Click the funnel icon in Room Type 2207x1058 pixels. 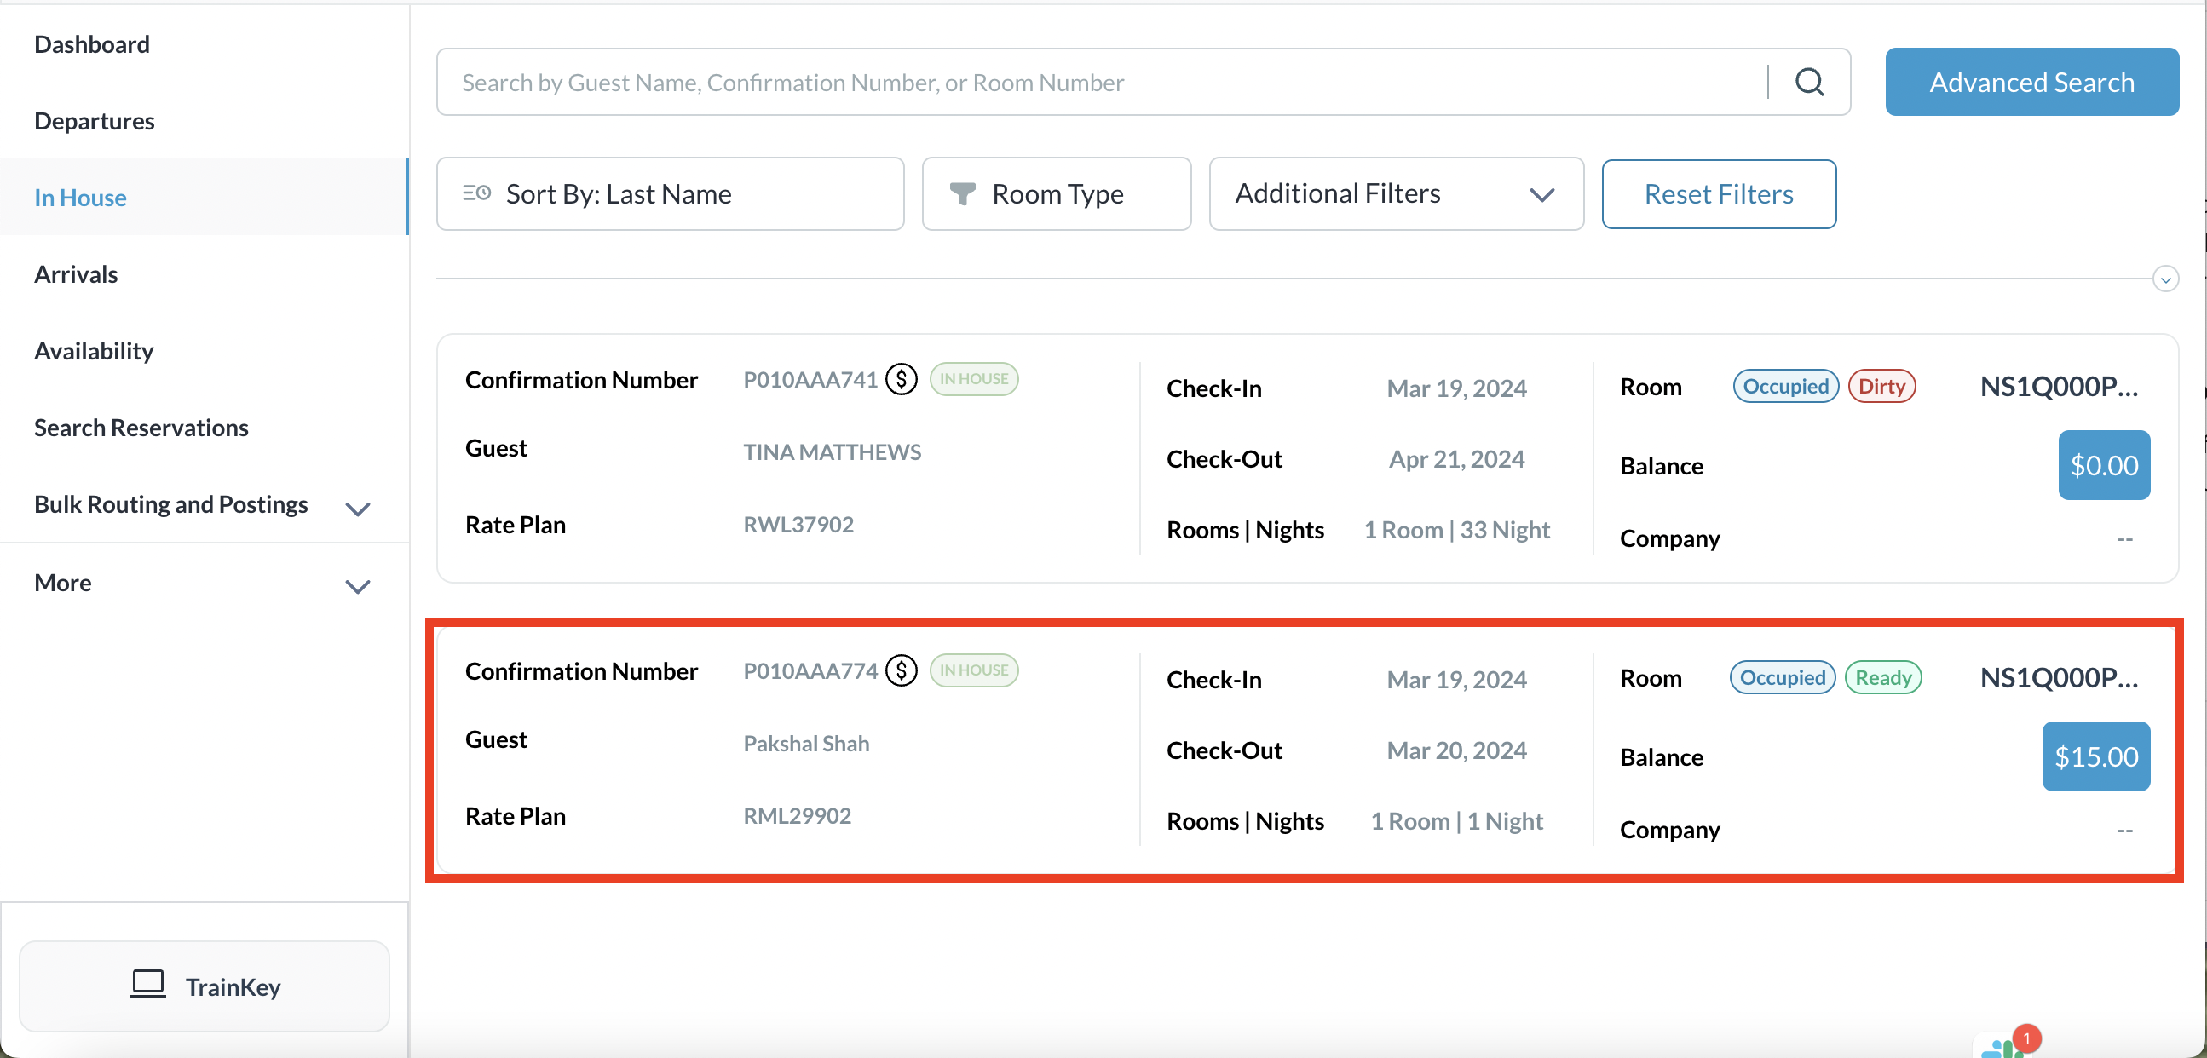click(x=962, y=194)
